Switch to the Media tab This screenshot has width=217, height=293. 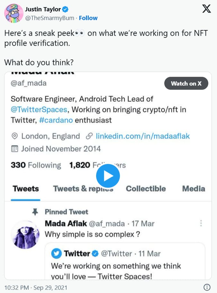(x=194, y=189)
